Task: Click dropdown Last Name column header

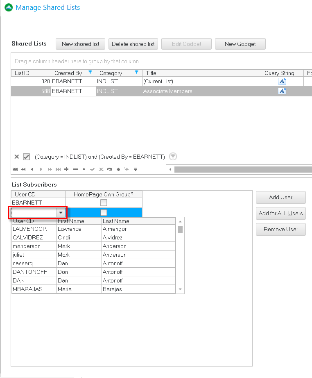Action: click(138, 221)
